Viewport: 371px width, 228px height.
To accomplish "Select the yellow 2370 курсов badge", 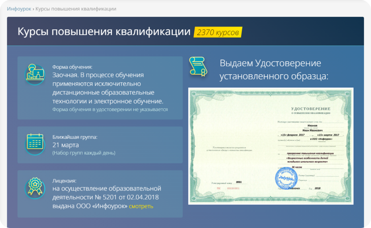I will click(x=218, y=32).
